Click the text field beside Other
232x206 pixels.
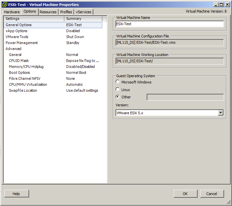tap(185, 97)
